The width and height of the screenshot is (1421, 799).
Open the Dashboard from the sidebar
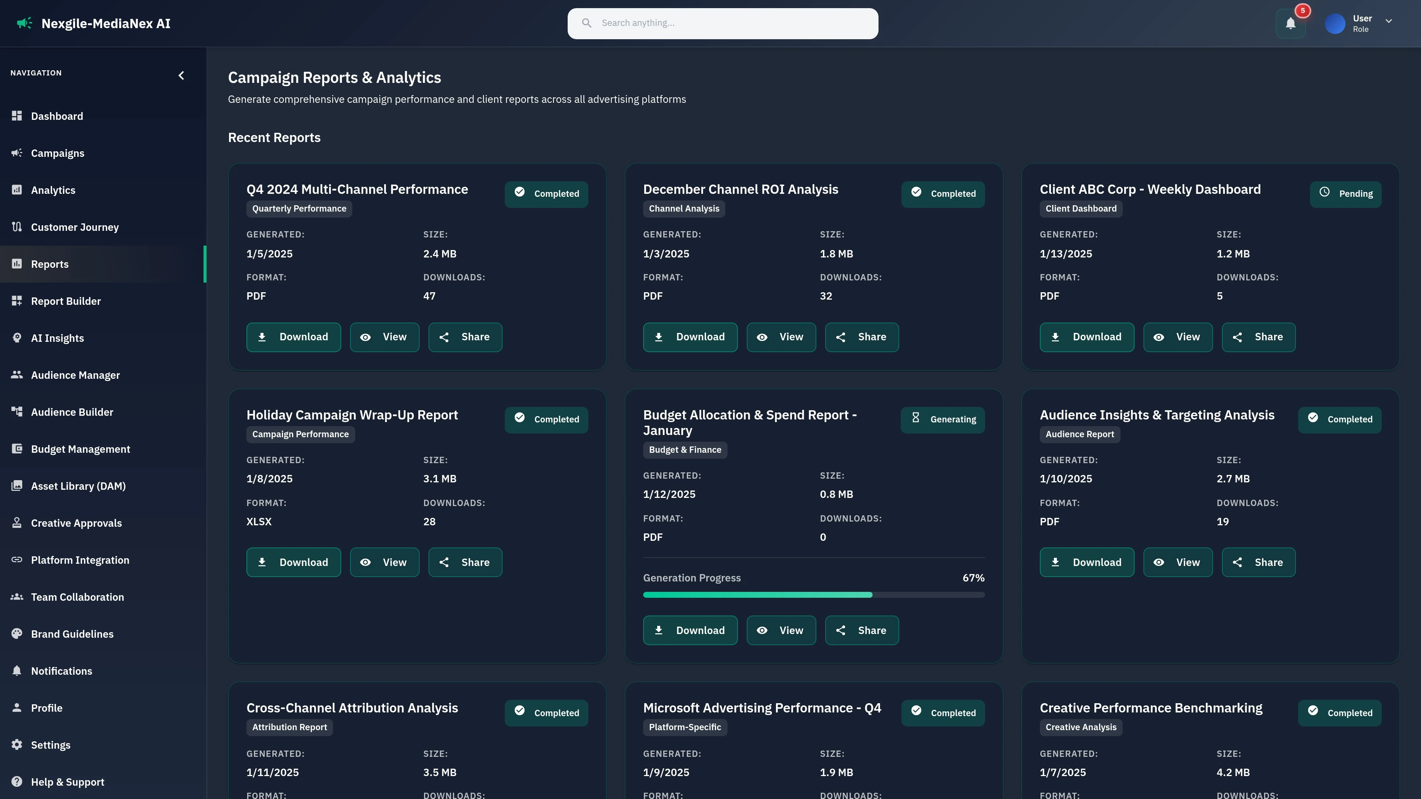click(57, 116)
